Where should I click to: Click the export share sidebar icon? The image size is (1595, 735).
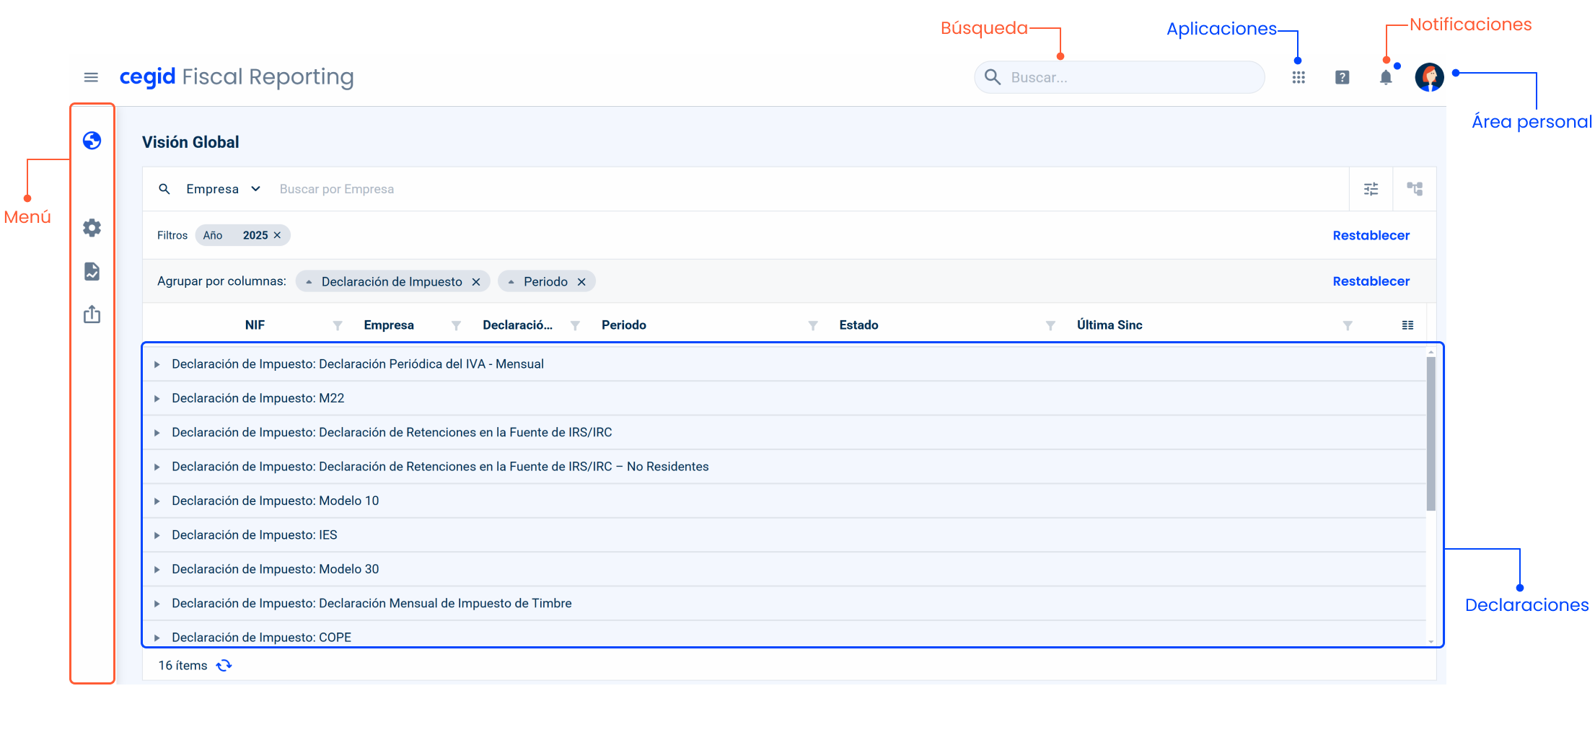coord(92,314)
